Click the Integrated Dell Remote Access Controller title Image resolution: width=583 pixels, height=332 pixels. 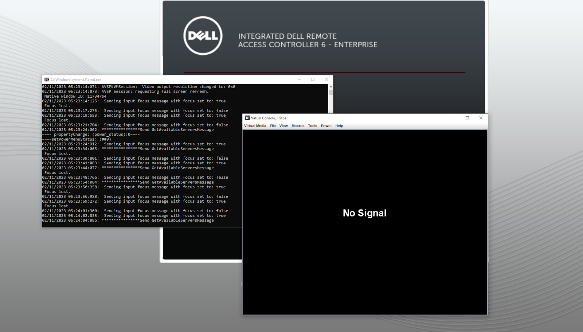pyautogui.click(x=308, y=40)
